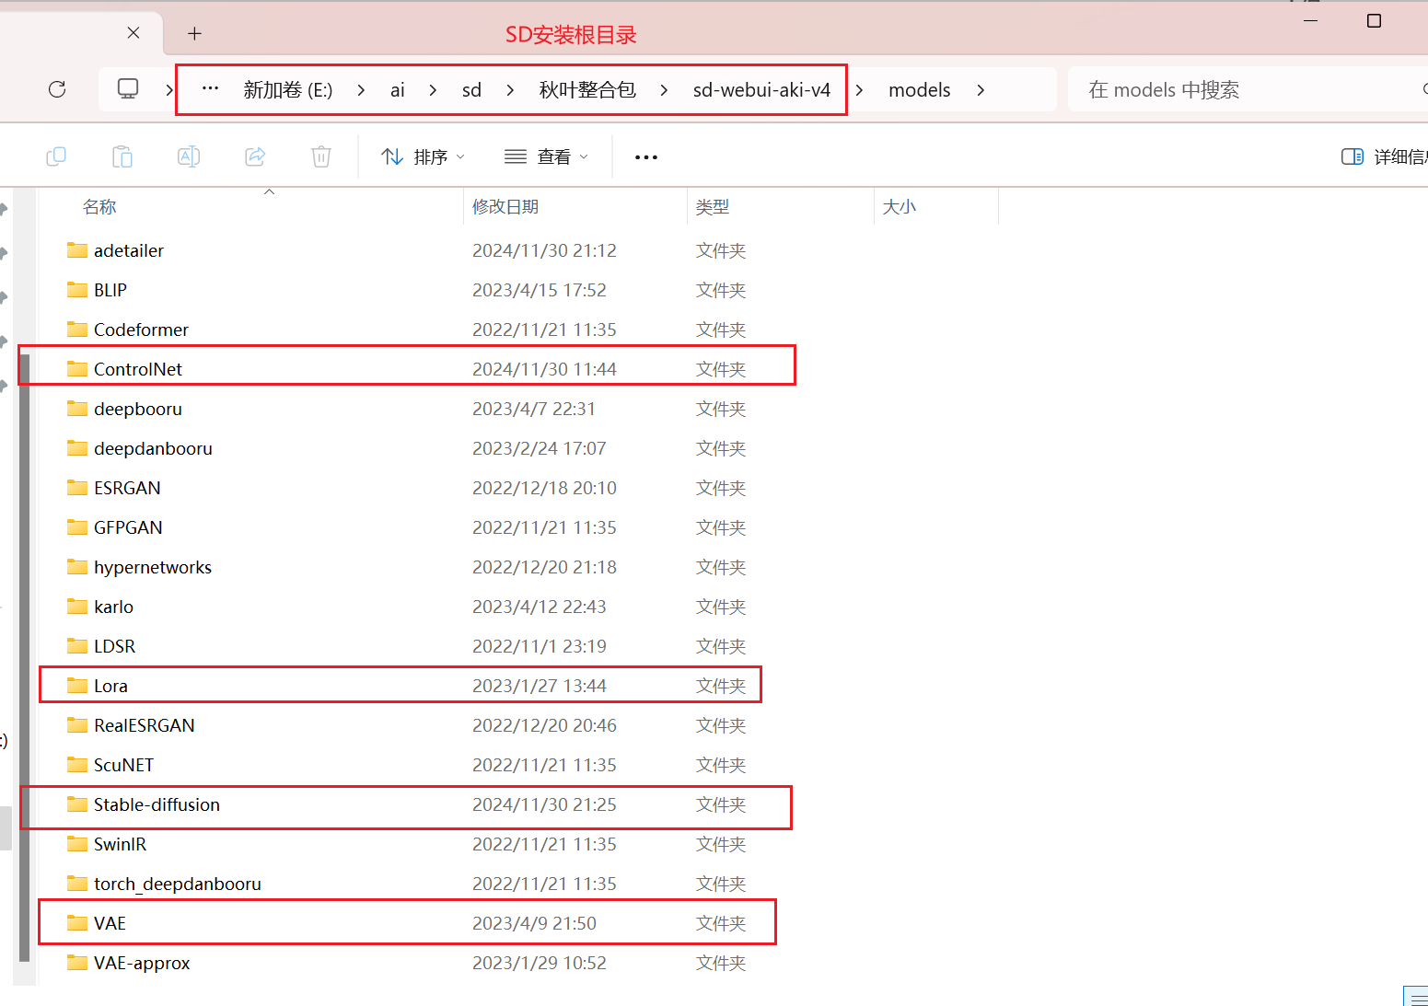Image resolution: width=1428 pixels, height=1006 pixels.
Task: Sort by the 修改日期 column header
Action: pyautogui.click(x=505, y=207)
